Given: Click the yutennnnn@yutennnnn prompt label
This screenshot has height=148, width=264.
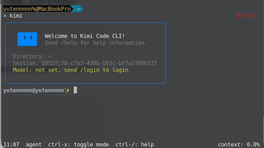Looking at the screenshot, I should pos(34,90).
